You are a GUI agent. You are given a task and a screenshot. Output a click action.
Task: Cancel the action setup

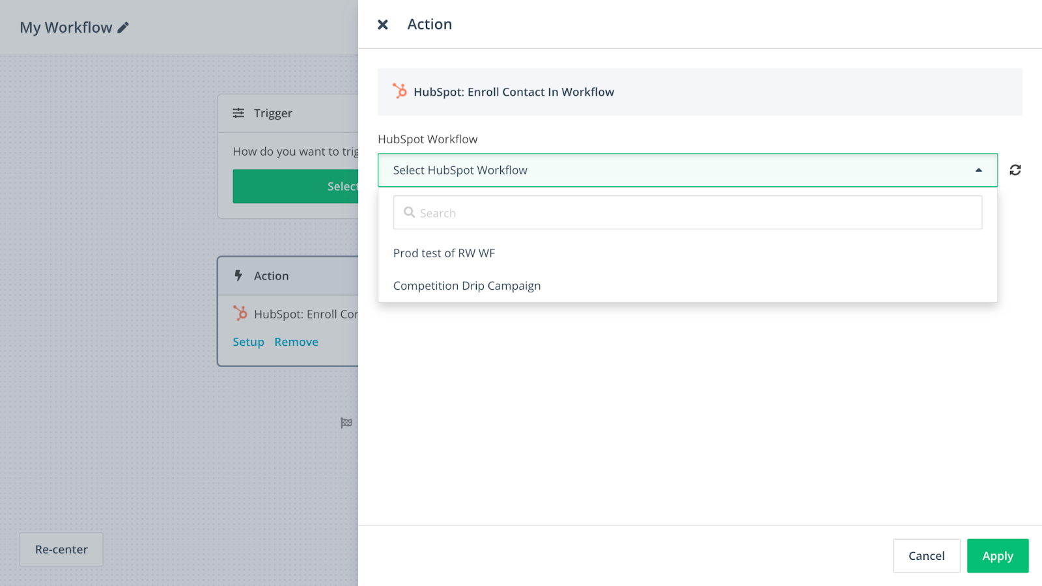(927, 556)
